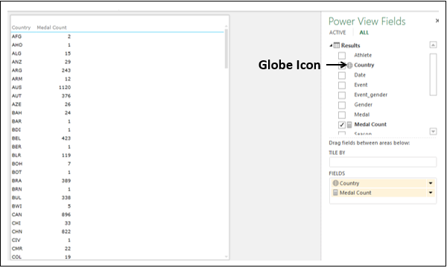Check the Event field checkbox
Screen dimensions: 447x268
(341, 85)
